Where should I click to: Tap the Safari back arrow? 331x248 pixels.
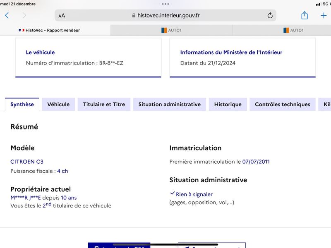coord(7,15)
